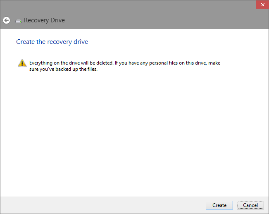269x214 pixels.
Task: Click the word Everything in the warning message
Action: [40, 63]
